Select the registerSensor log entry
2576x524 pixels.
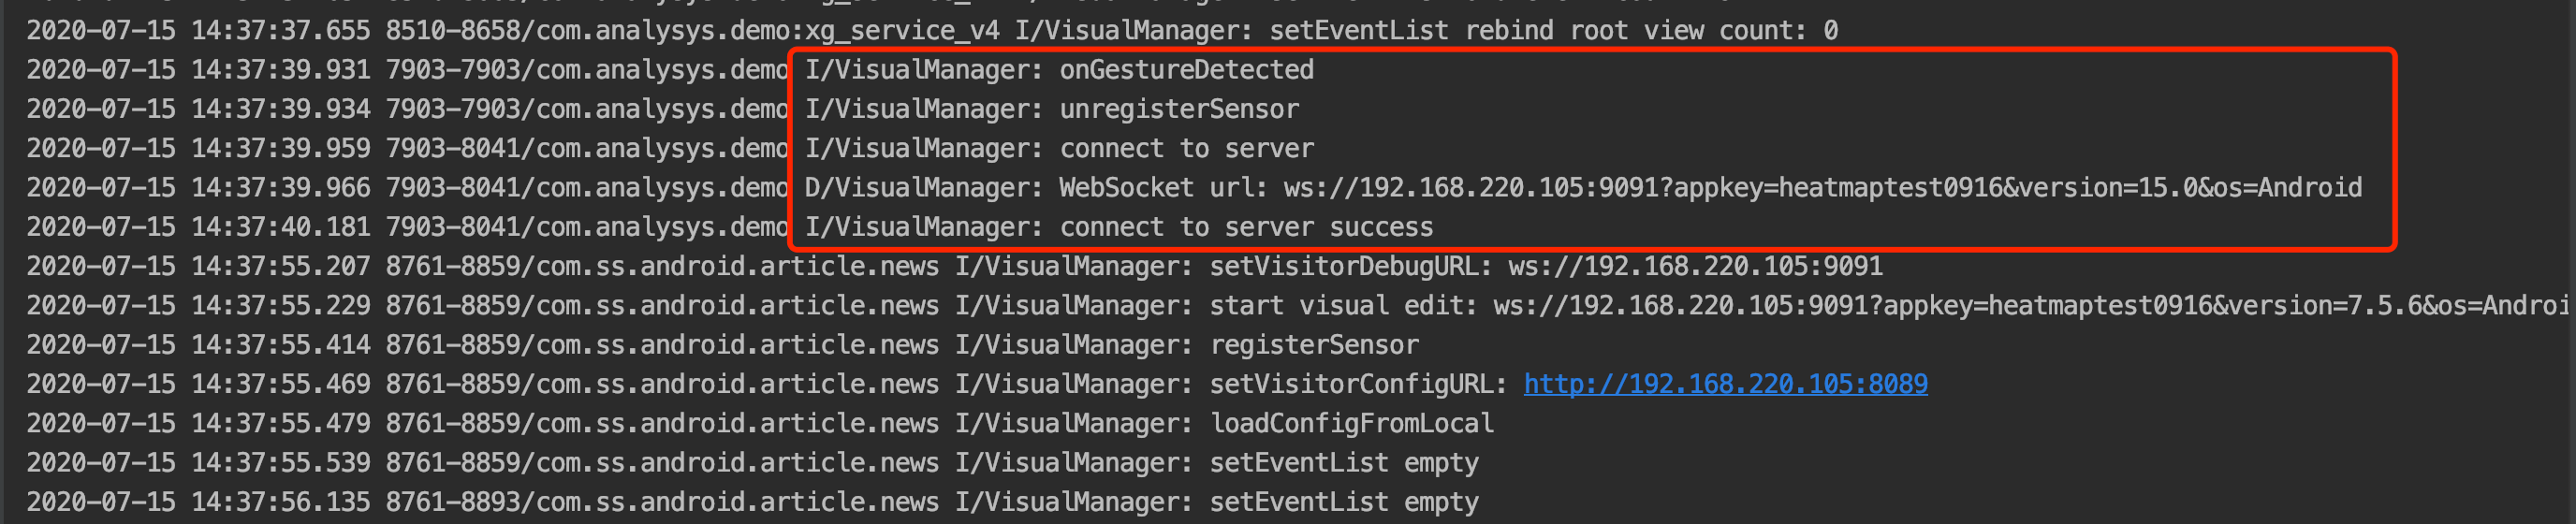722,345
